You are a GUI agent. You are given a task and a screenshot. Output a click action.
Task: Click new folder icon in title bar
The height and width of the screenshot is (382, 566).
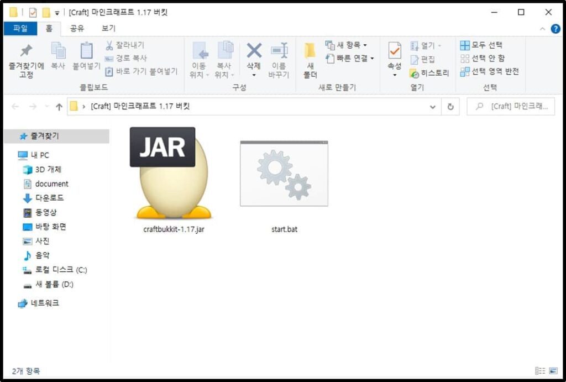pyautogui.click(x=46, y=13)
